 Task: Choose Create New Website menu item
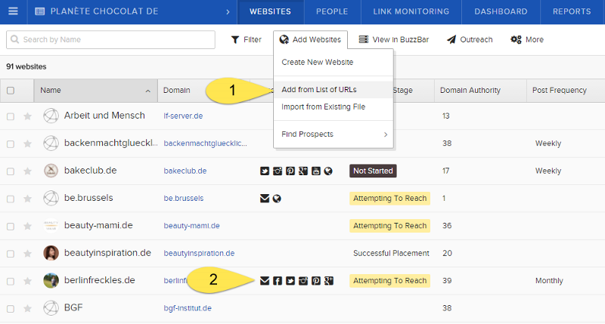(x=334, y=63)
